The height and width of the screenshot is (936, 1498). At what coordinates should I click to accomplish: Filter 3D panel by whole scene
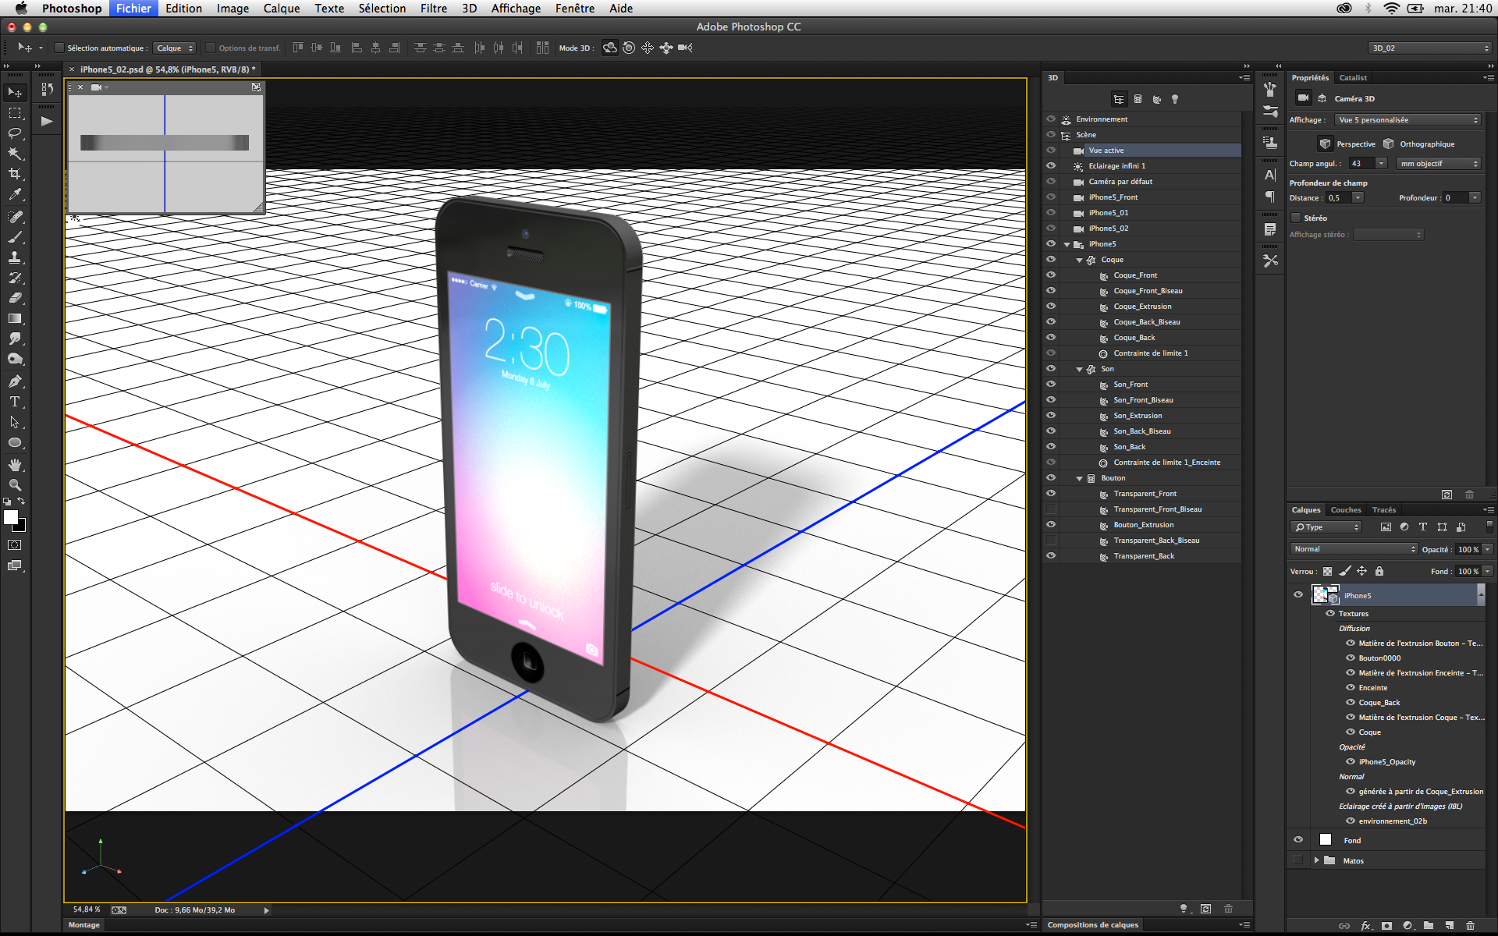1119,99
